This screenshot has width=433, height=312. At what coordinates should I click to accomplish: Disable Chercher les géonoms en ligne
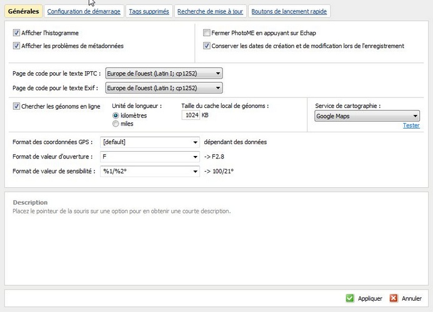[x=16, y=106]
